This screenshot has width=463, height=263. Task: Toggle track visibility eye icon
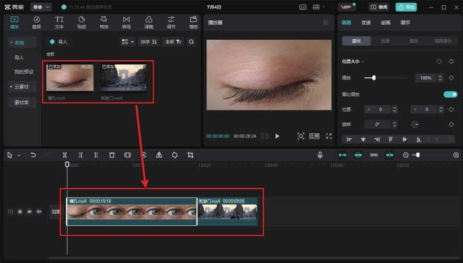click(29, 212)
